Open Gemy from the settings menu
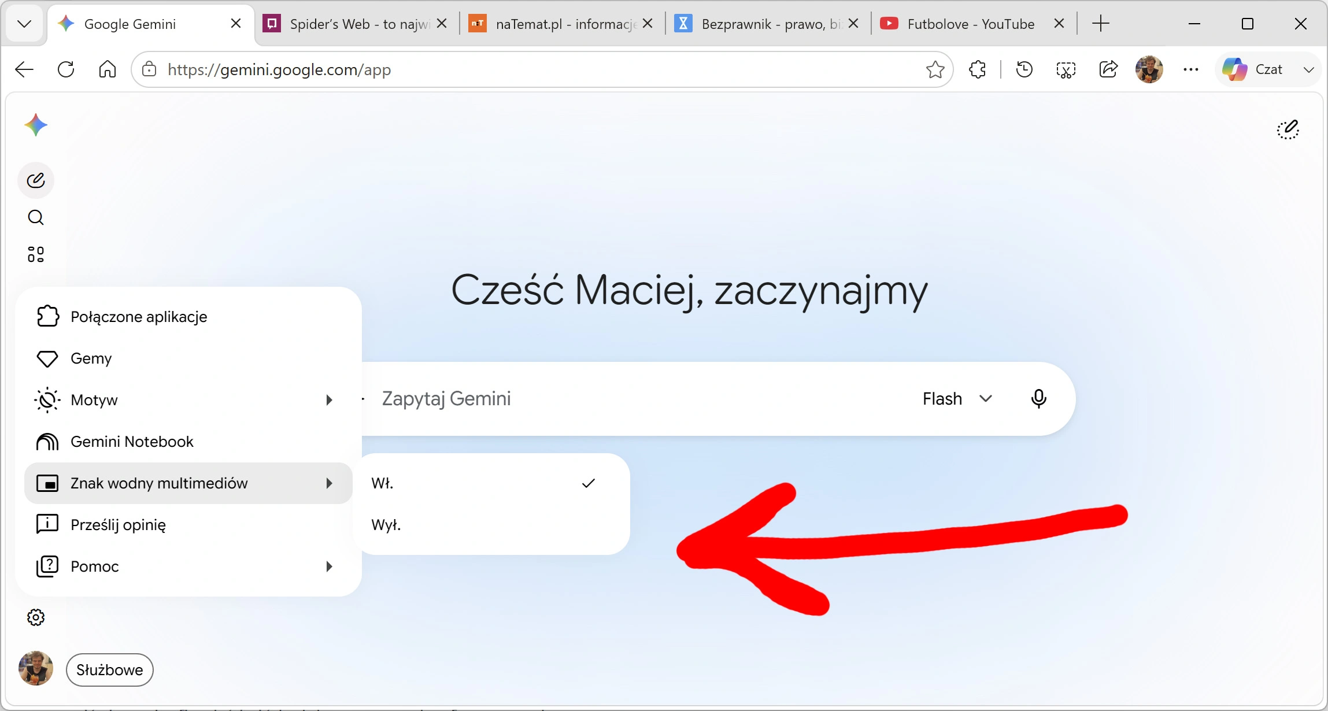 click(188, 358)
